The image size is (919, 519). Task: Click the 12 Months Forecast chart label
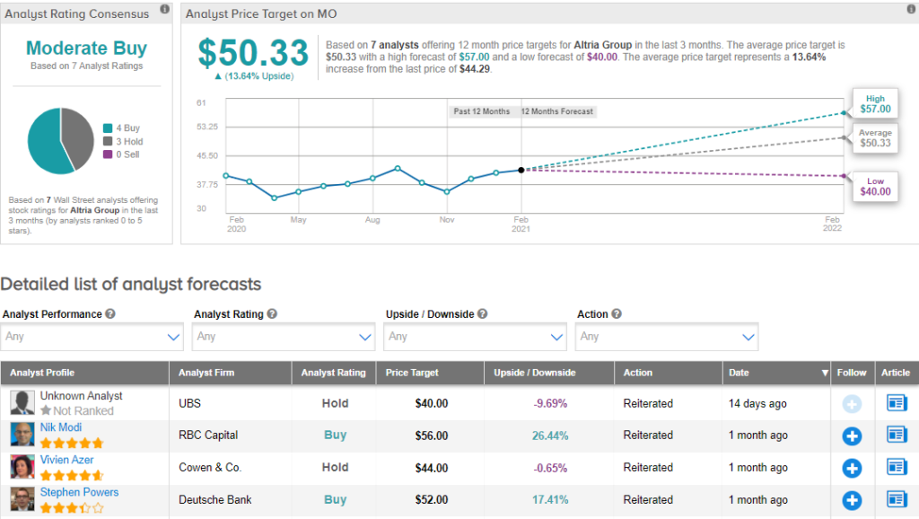pyautogui.click(x=557, y=111)
